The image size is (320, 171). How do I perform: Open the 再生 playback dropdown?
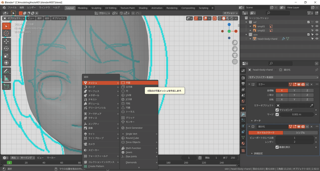15,158
